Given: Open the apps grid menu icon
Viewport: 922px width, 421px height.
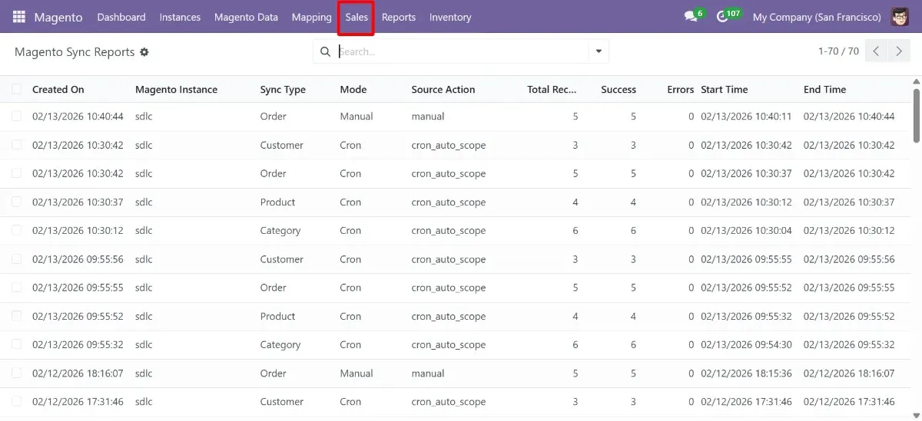Looking at the screenshot, I should (18, 17).
